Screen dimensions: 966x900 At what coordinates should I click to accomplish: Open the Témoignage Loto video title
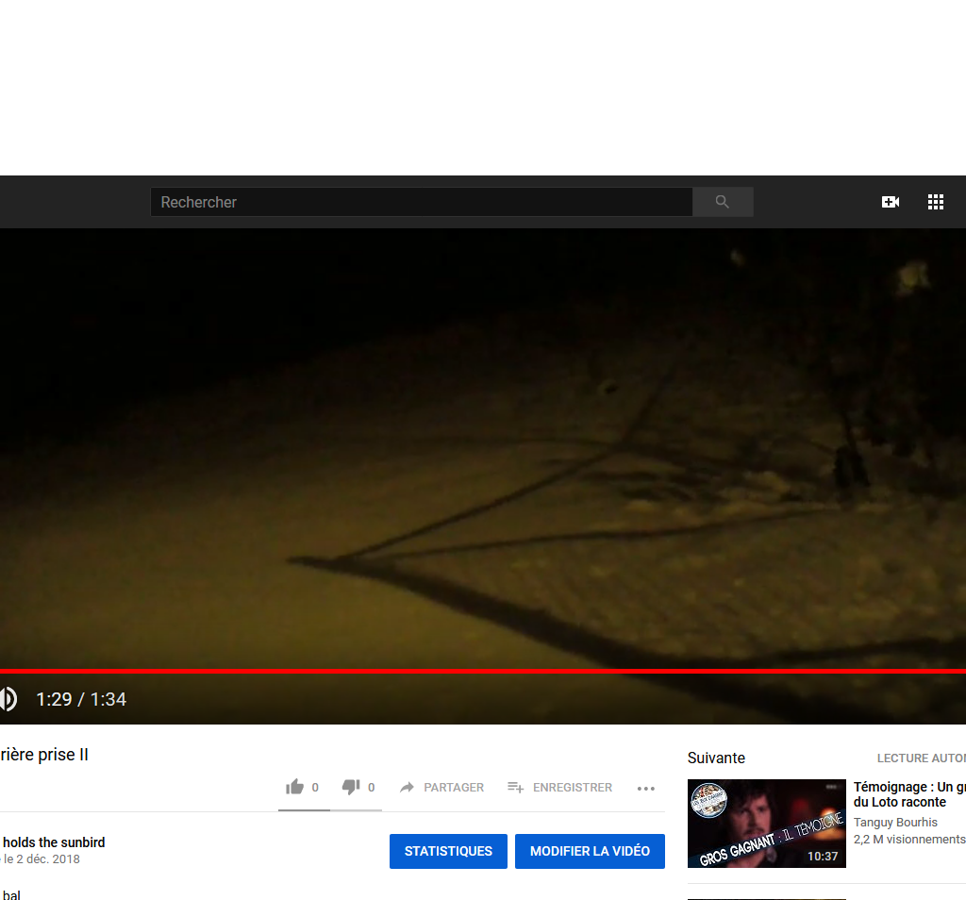[908, 794]
